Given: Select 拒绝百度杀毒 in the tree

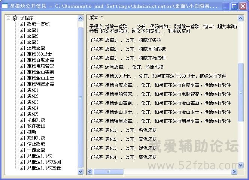Looking at the screenshot, I should [40, 60].
